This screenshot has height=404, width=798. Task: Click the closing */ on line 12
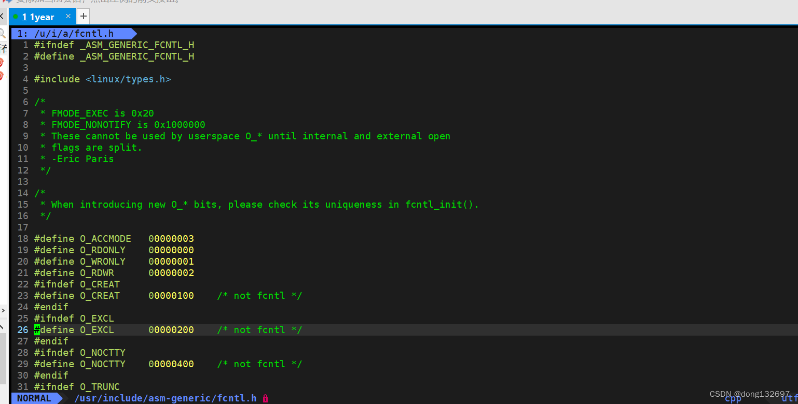click(46, 170)
